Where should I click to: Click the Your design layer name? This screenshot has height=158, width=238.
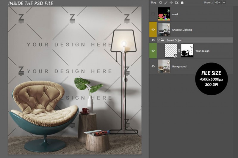(202, 51)
